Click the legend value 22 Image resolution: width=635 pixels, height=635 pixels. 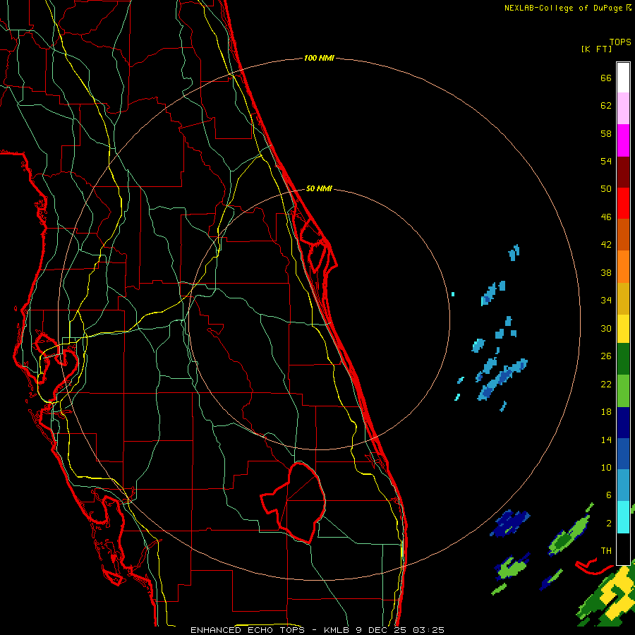pyautogui.click(x=606, y=385)
